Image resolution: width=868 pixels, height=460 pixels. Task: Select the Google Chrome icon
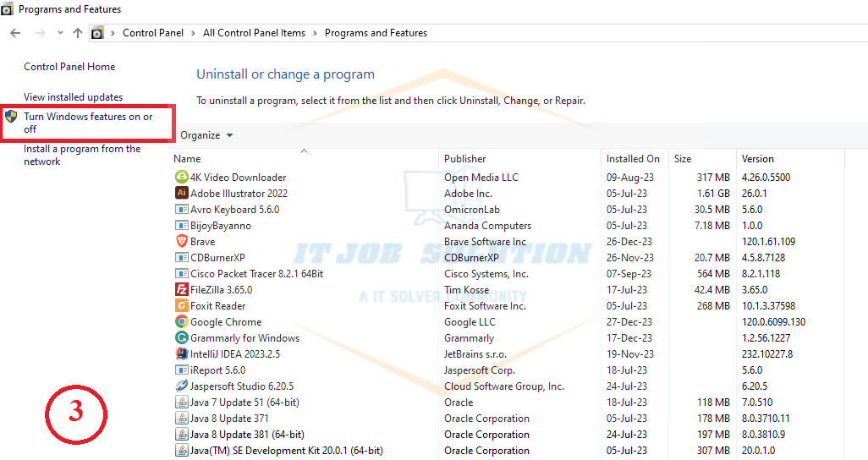[x=181, y=322]
